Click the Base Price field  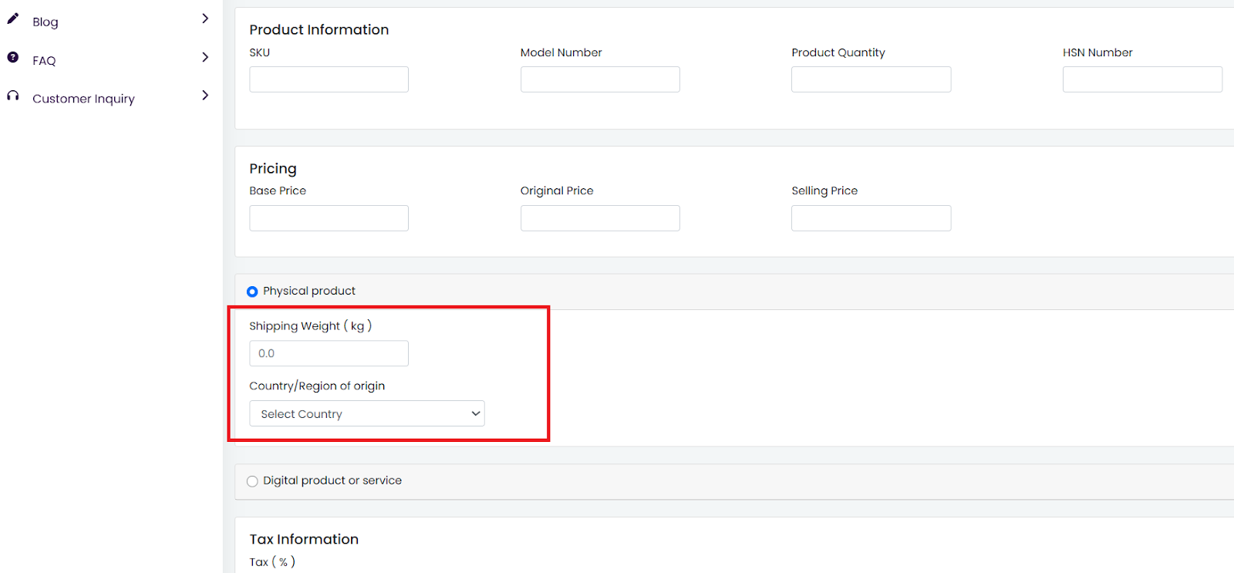329,218
